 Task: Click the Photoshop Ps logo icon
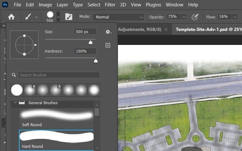(5, 4)
